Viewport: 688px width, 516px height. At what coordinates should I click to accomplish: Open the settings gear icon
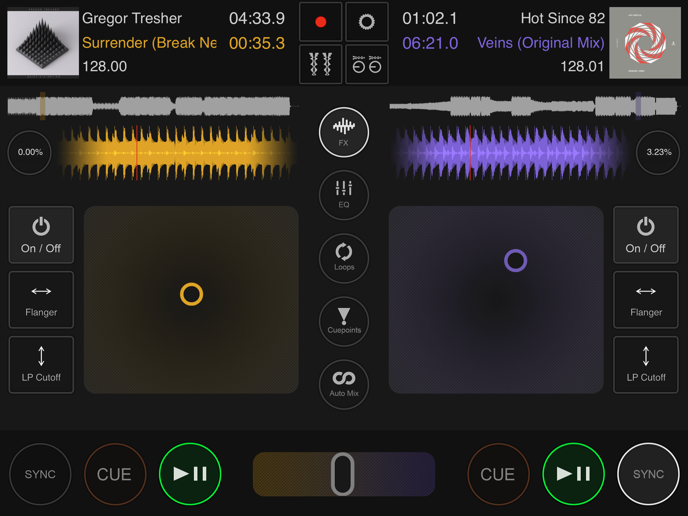[367, 22]
